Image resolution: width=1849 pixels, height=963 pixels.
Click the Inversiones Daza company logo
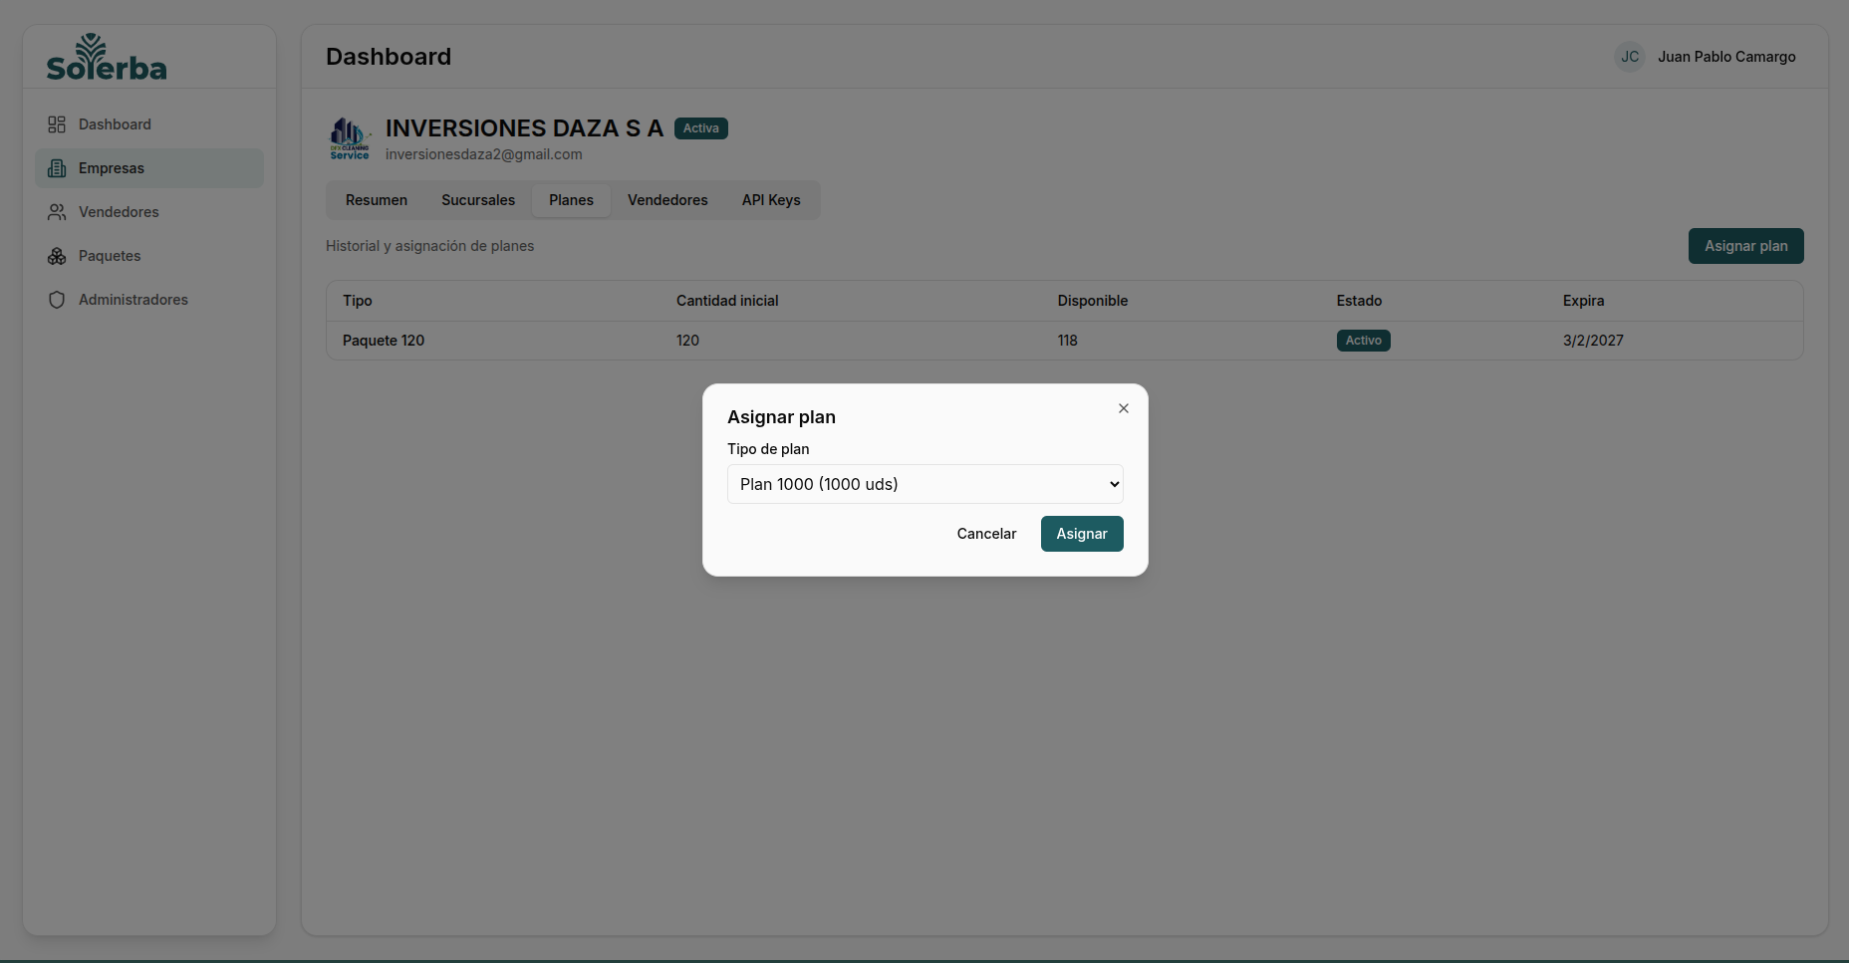click(x=350, y=138)
